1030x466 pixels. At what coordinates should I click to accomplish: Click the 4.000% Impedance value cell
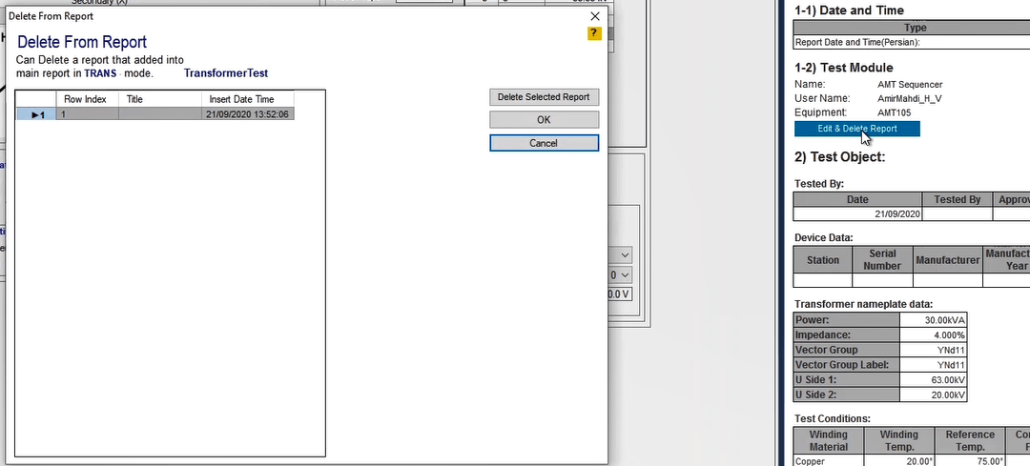pos(934,335)
